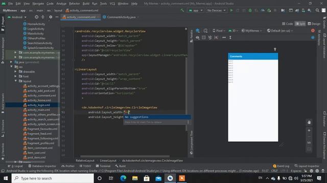The height and width of the screenshot is (183, 327).
Task: Open the MyMemes theme dropdown
Action: click(251, 30)
